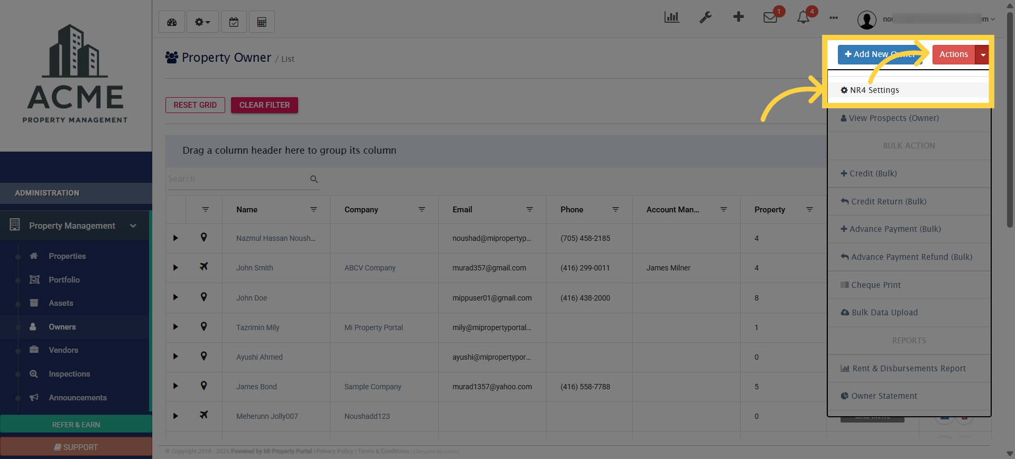Open the mail envelope notifications
1015x459 pixels.
pyautogui.click(x=770, y=17)
